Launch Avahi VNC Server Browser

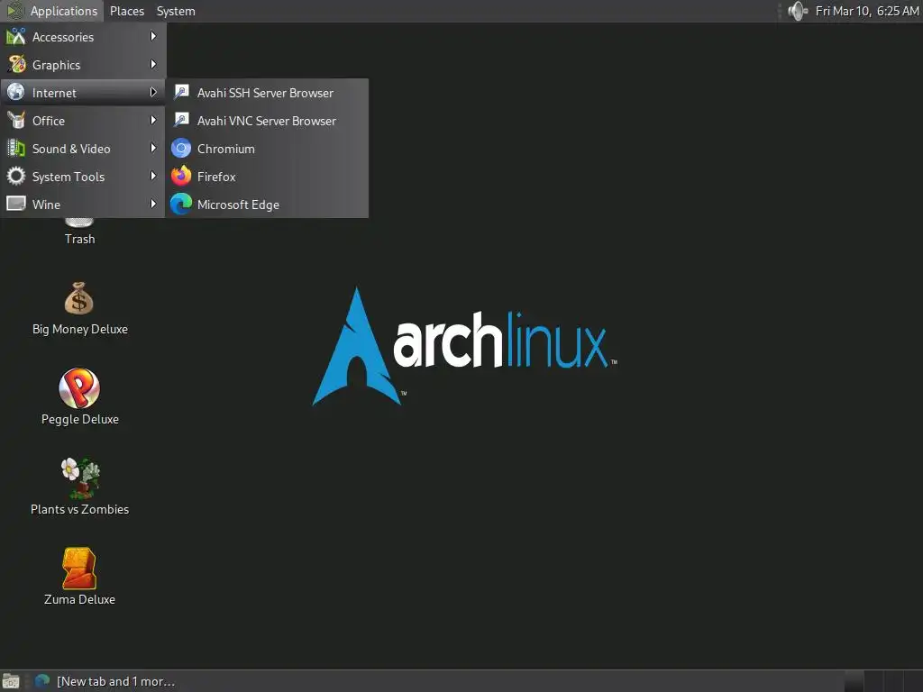[x=267, y=121]
